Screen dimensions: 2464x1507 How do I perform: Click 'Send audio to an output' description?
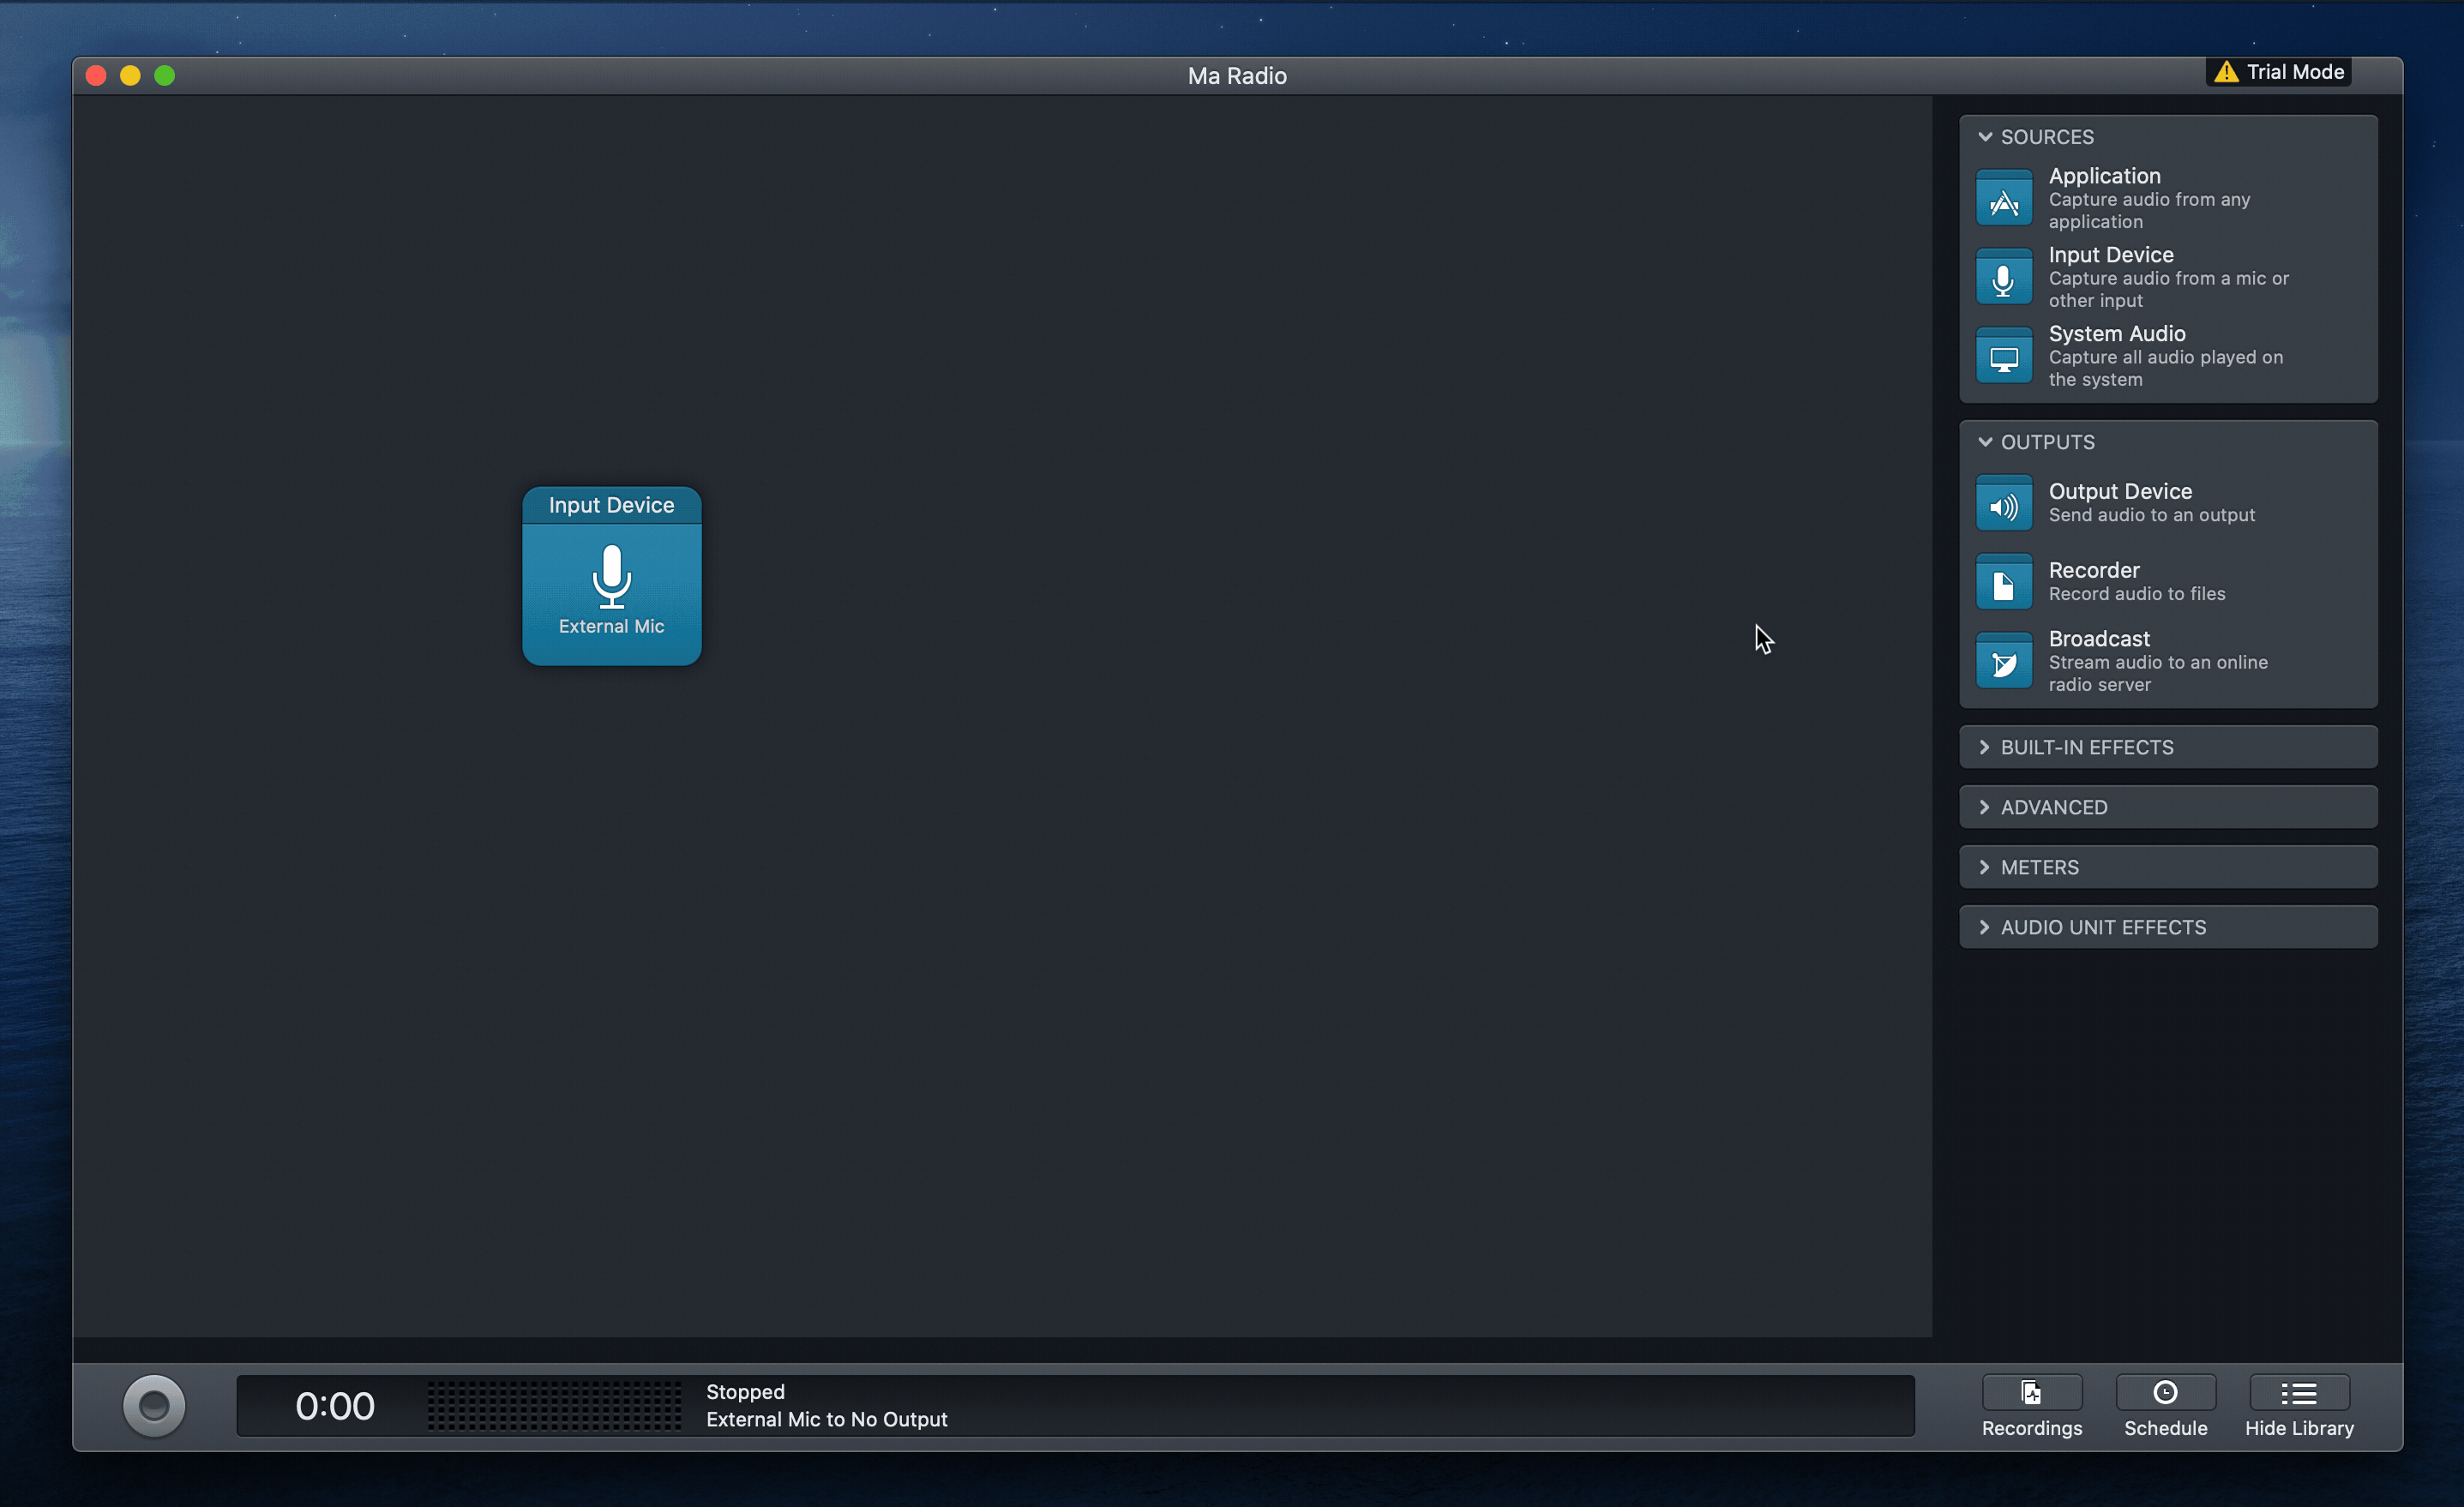coord(2151,515)
